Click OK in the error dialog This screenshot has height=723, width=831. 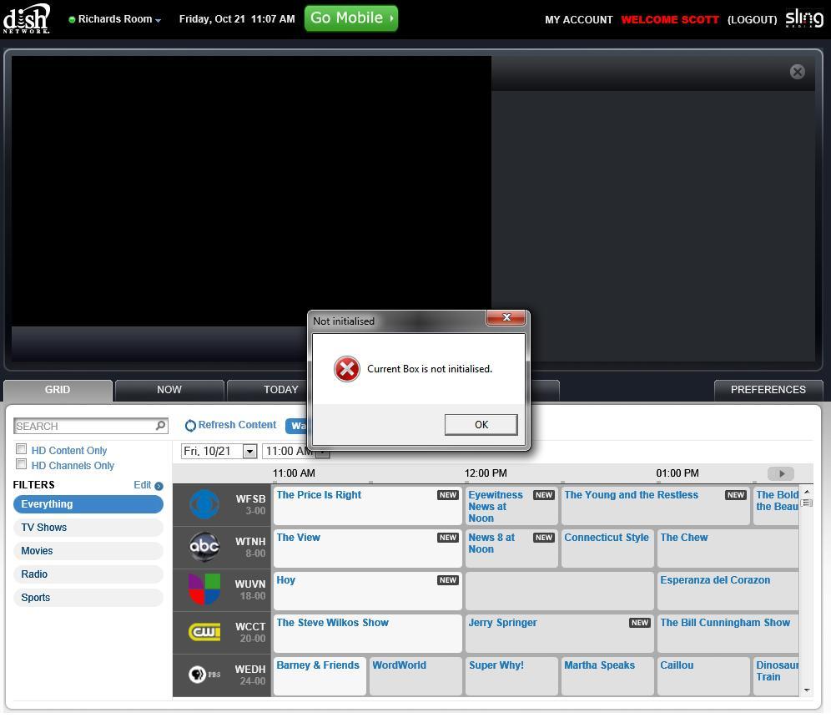pyautogui.click(x=481, y=425)
